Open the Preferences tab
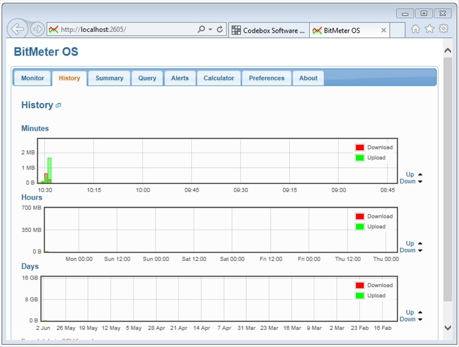 (x=267, y=78)
